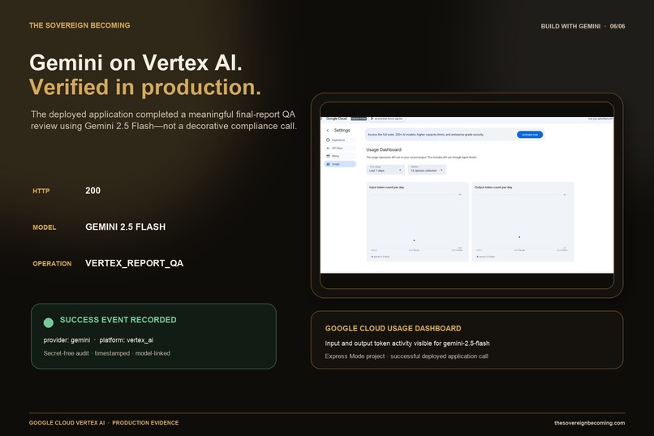The image size is (654, 436).
Task: Click the Google Cloud logo
Action: coord(336,119)
